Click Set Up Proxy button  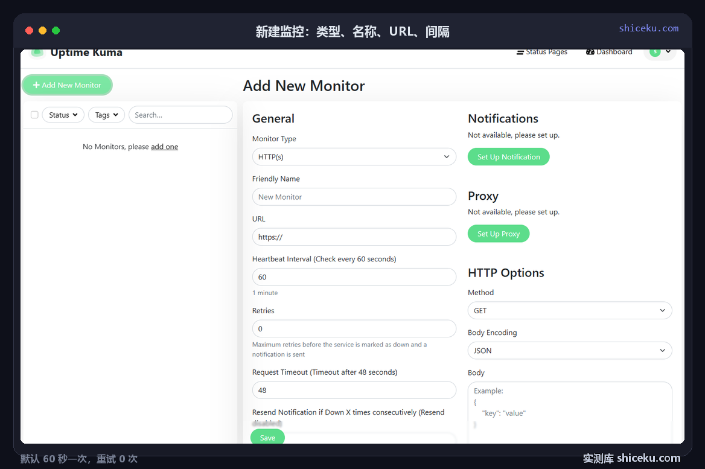point(499,234)
